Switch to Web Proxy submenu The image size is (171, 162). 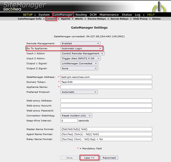tap(140, 19)
